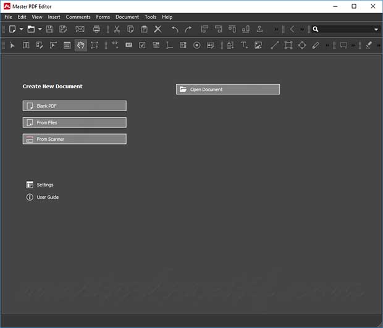This screenshot has height=328, width=383.
Task: Click the text cursor baseline tool icon
Action: point(169,46)
